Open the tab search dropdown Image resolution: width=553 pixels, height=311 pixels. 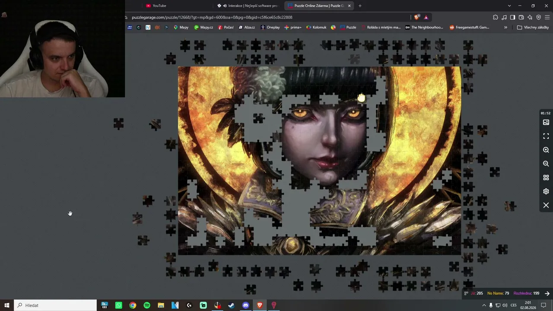coord(509,6)
